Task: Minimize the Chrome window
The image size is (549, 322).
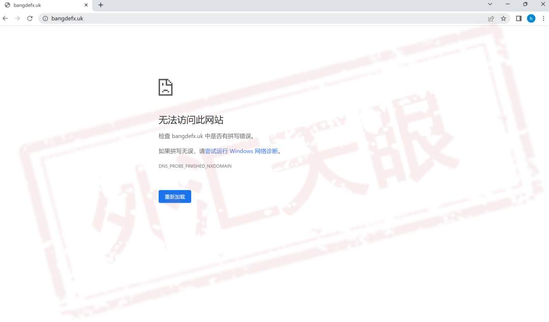Action: 508,4
